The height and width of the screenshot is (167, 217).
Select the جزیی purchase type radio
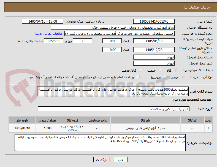183,77
